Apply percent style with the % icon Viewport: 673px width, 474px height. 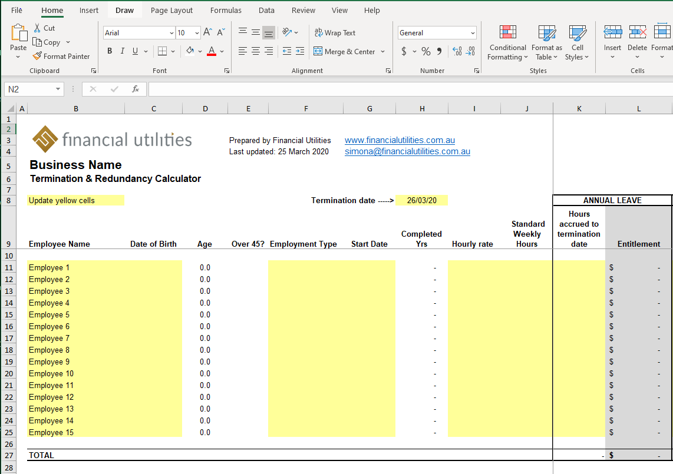[x=425, y=51]
